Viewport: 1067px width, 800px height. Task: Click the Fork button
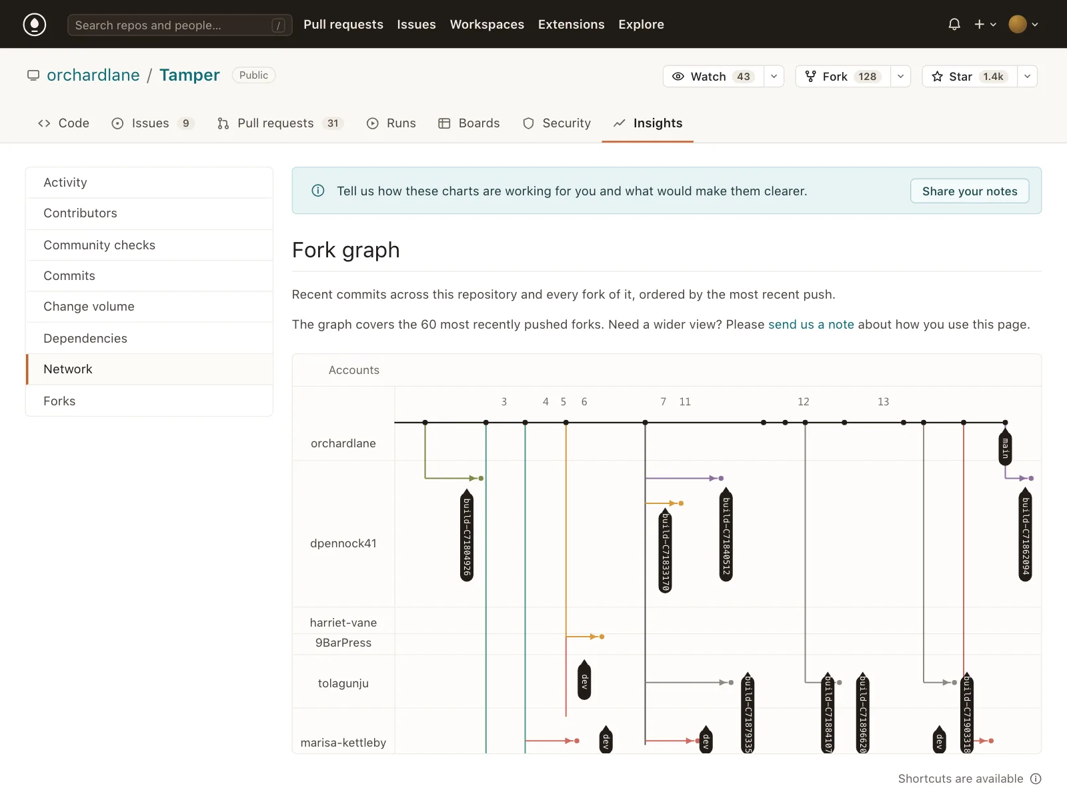[x=843, y=77]
